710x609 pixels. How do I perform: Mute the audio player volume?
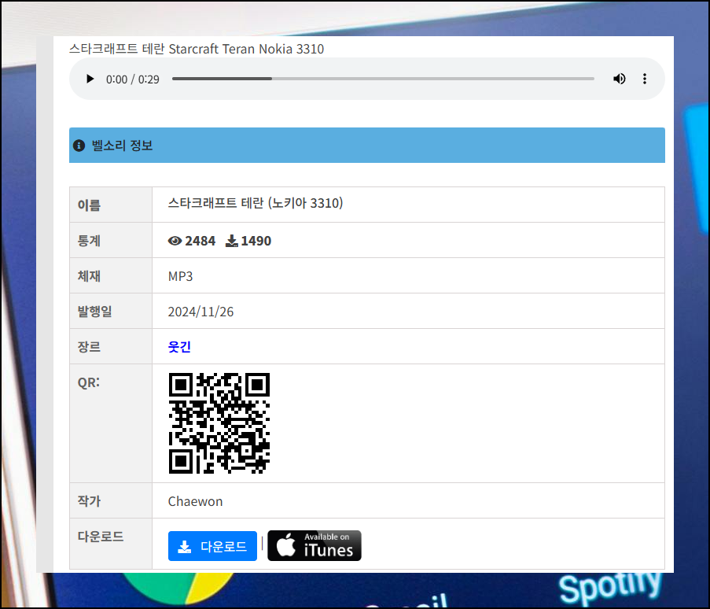[619, 79]
